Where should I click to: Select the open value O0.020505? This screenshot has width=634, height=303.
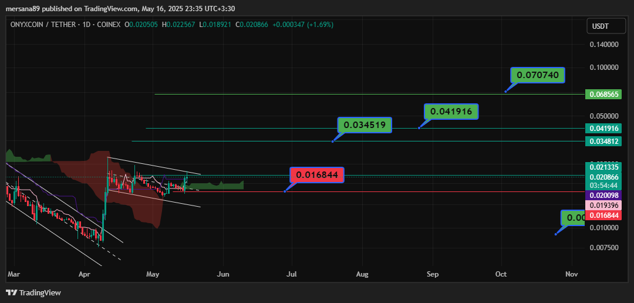(x=141, y=25)
